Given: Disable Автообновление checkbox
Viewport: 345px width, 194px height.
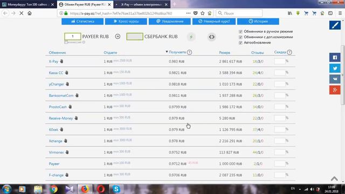Looking at the screenshot, I should (240, 43).
